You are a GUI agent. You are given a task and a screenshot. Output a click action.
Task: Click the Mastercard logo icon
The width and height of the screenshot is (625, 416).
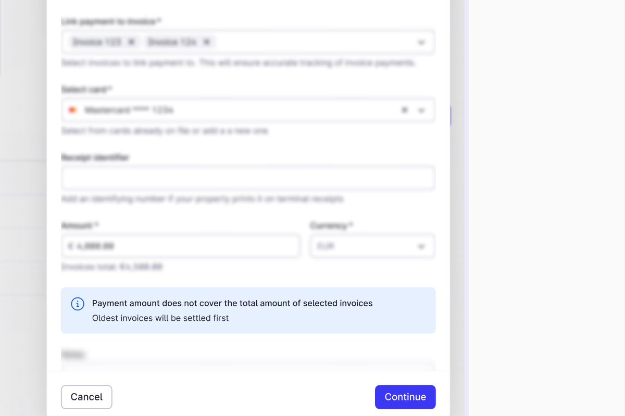tap(73, 110)
